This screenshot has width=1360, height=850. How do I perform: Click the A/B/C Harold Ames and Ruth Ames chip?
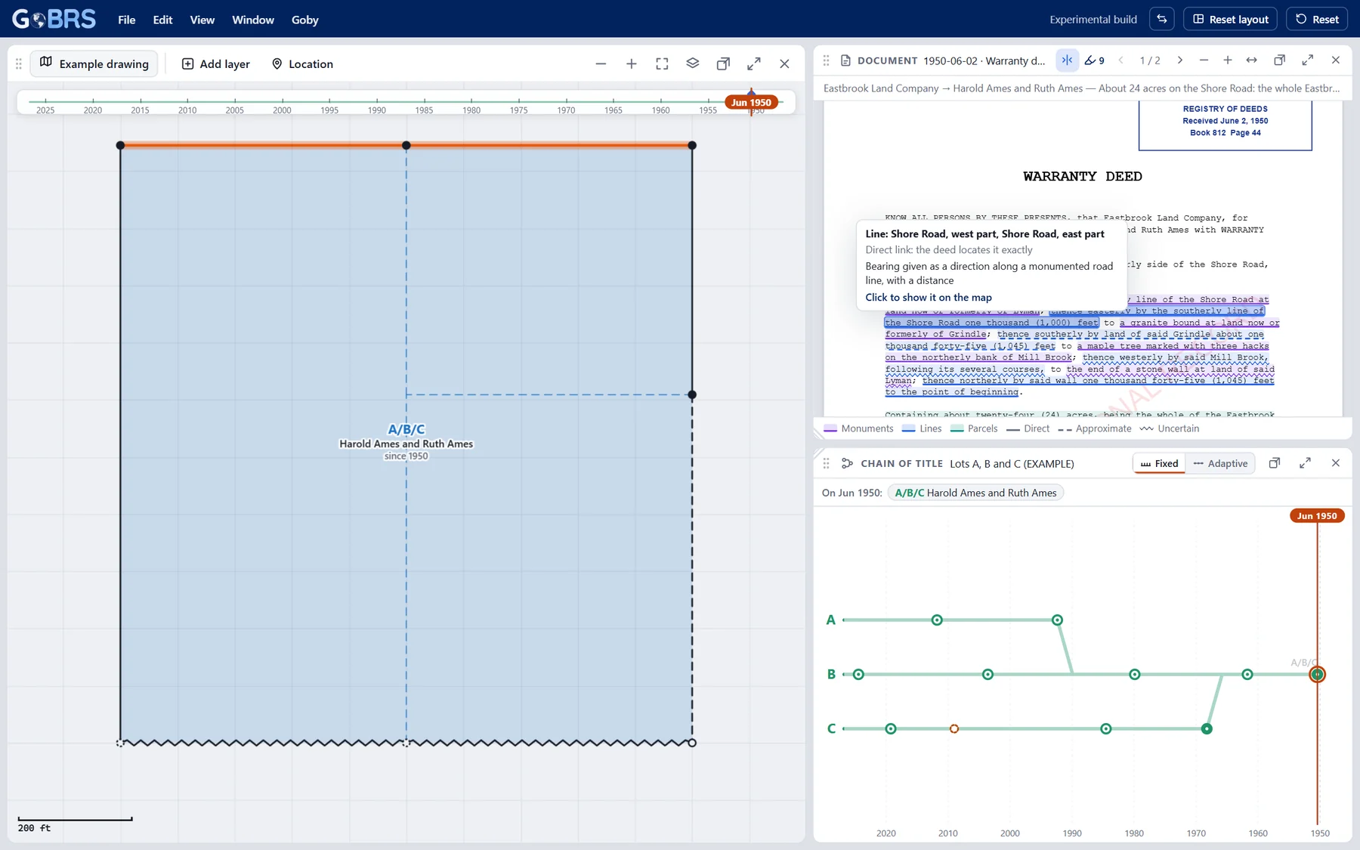tap(975, 493)
